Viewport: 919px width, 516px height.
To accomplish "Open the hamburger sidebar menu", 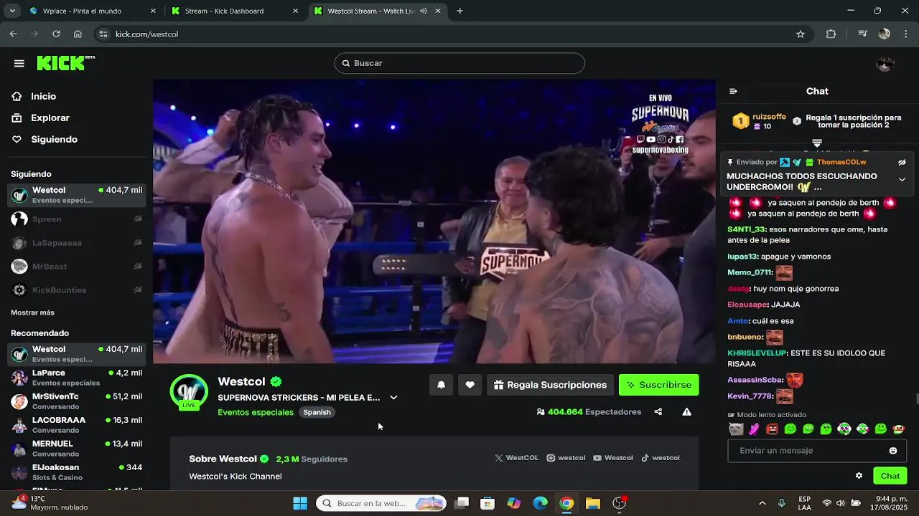I will tap(19, 63).
